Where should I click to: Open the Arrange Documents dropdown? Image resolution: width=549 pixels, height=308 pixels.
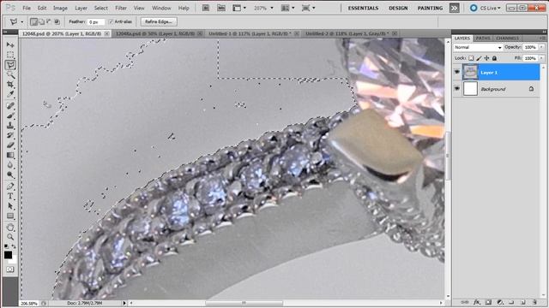tap(287, 8)
